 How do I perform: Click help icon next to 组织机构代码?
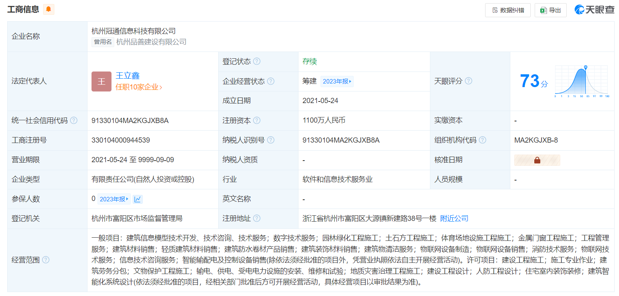coord(482,140)
